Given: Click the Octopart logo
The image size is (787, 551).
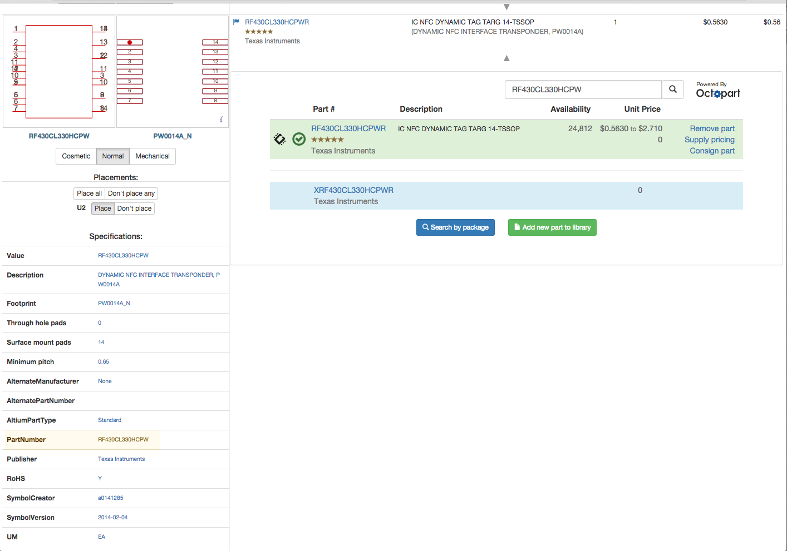Looking at the screenshot, I should (718, 93).
